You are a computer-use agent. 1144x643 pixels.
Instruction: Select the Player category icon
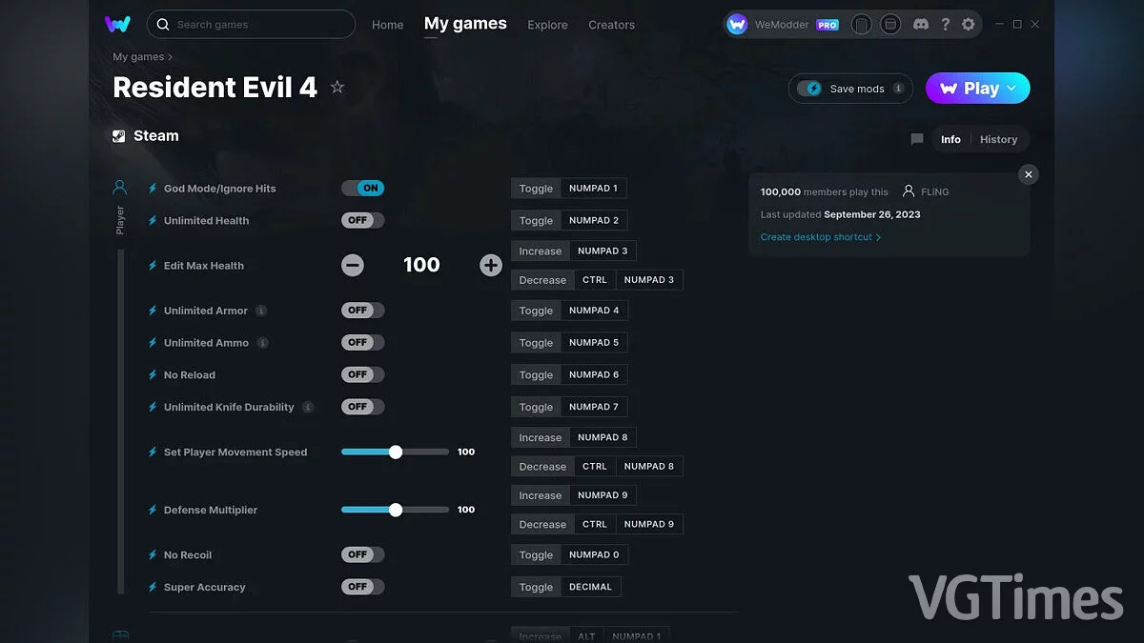tap(120, 188)
